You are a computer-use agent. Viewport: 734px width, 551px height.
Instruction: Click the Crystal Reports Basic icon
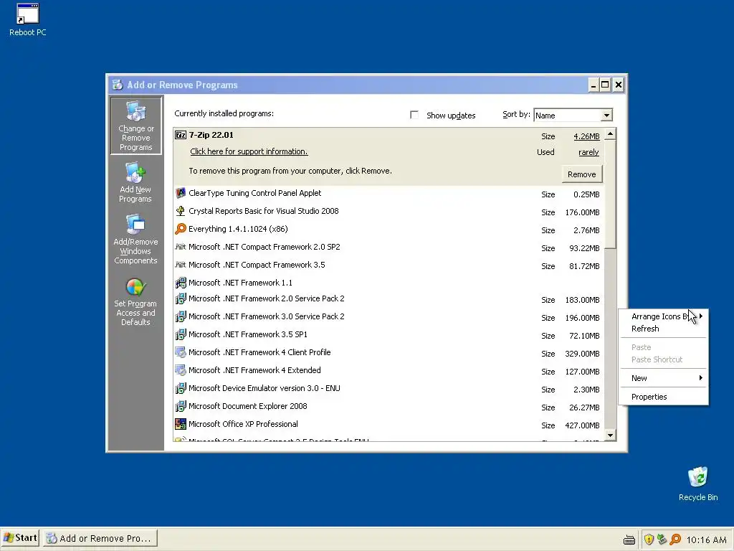tap(180, 211)
